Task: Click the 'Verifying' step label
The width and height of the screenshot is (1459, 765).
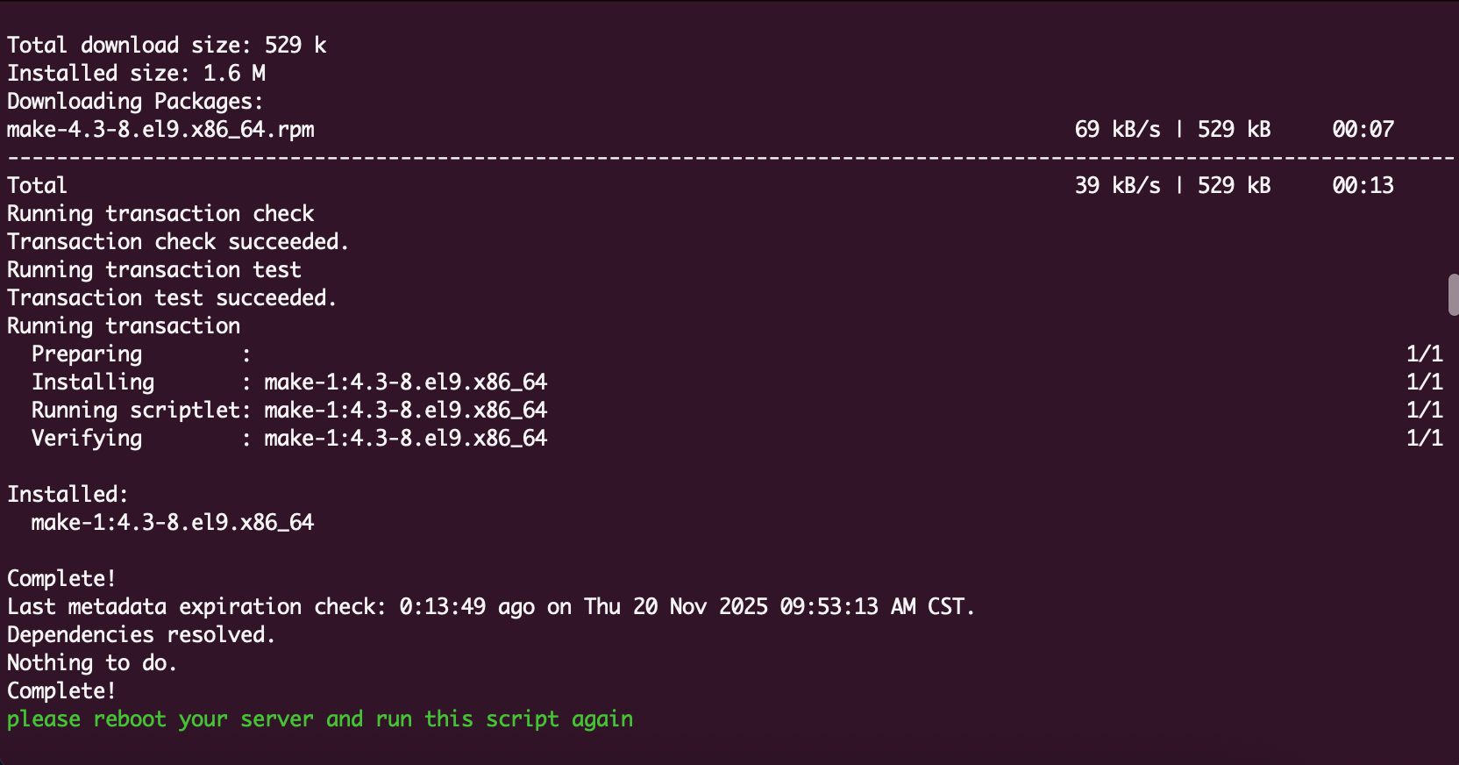Action: (x=87, y=439)
